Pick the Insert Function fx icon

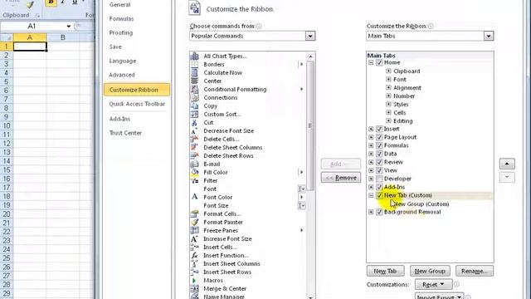195,255
